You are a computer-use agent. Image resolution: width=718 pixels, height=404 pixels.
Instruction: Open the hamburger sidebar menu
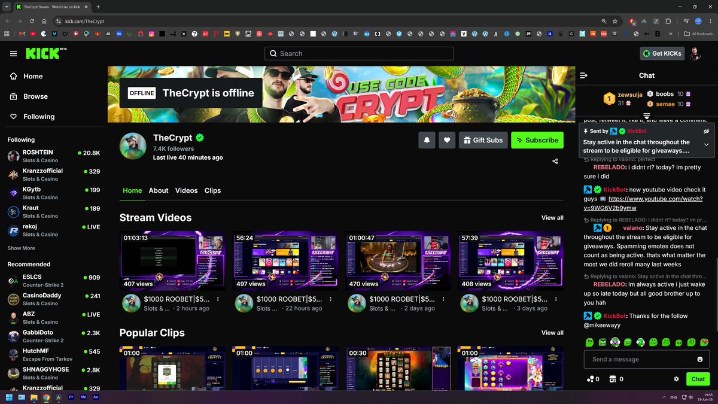pyautogui.click(x=13, y=54)
